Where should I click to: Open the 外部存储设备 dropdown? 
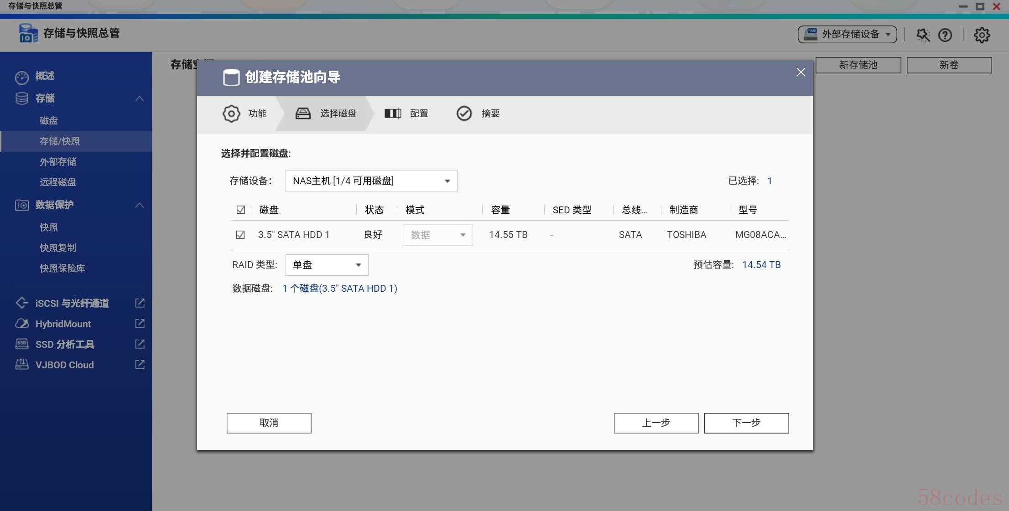[x=847, y=34]
